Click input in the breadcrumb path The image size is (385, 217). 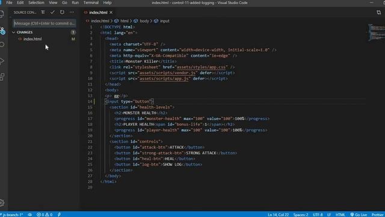pyautogui.click(x=164, y=21)
